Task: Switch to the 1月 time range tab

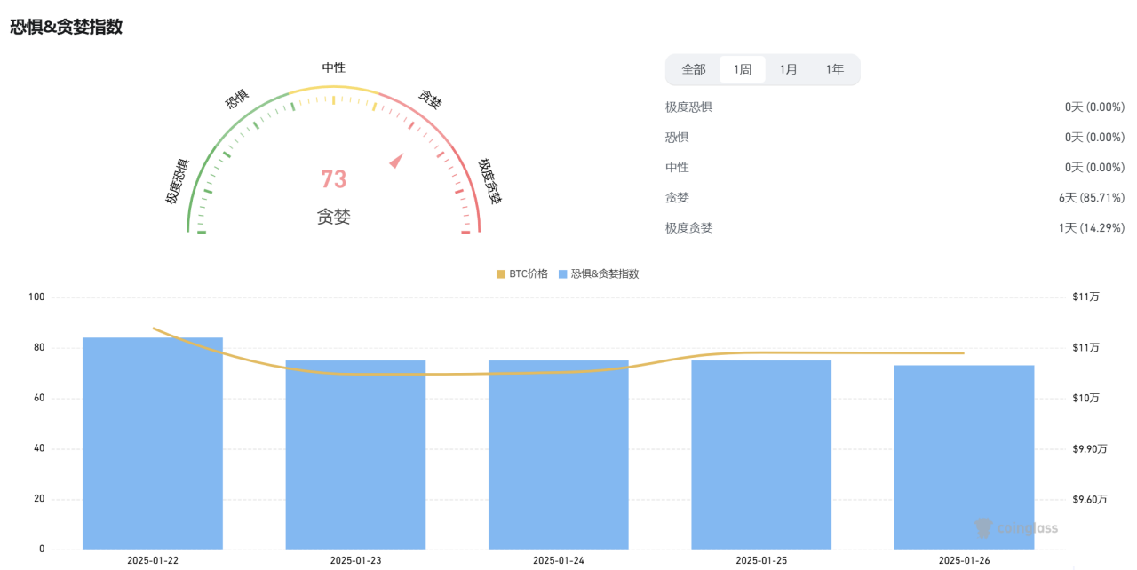Action: (x=788, y=69)
